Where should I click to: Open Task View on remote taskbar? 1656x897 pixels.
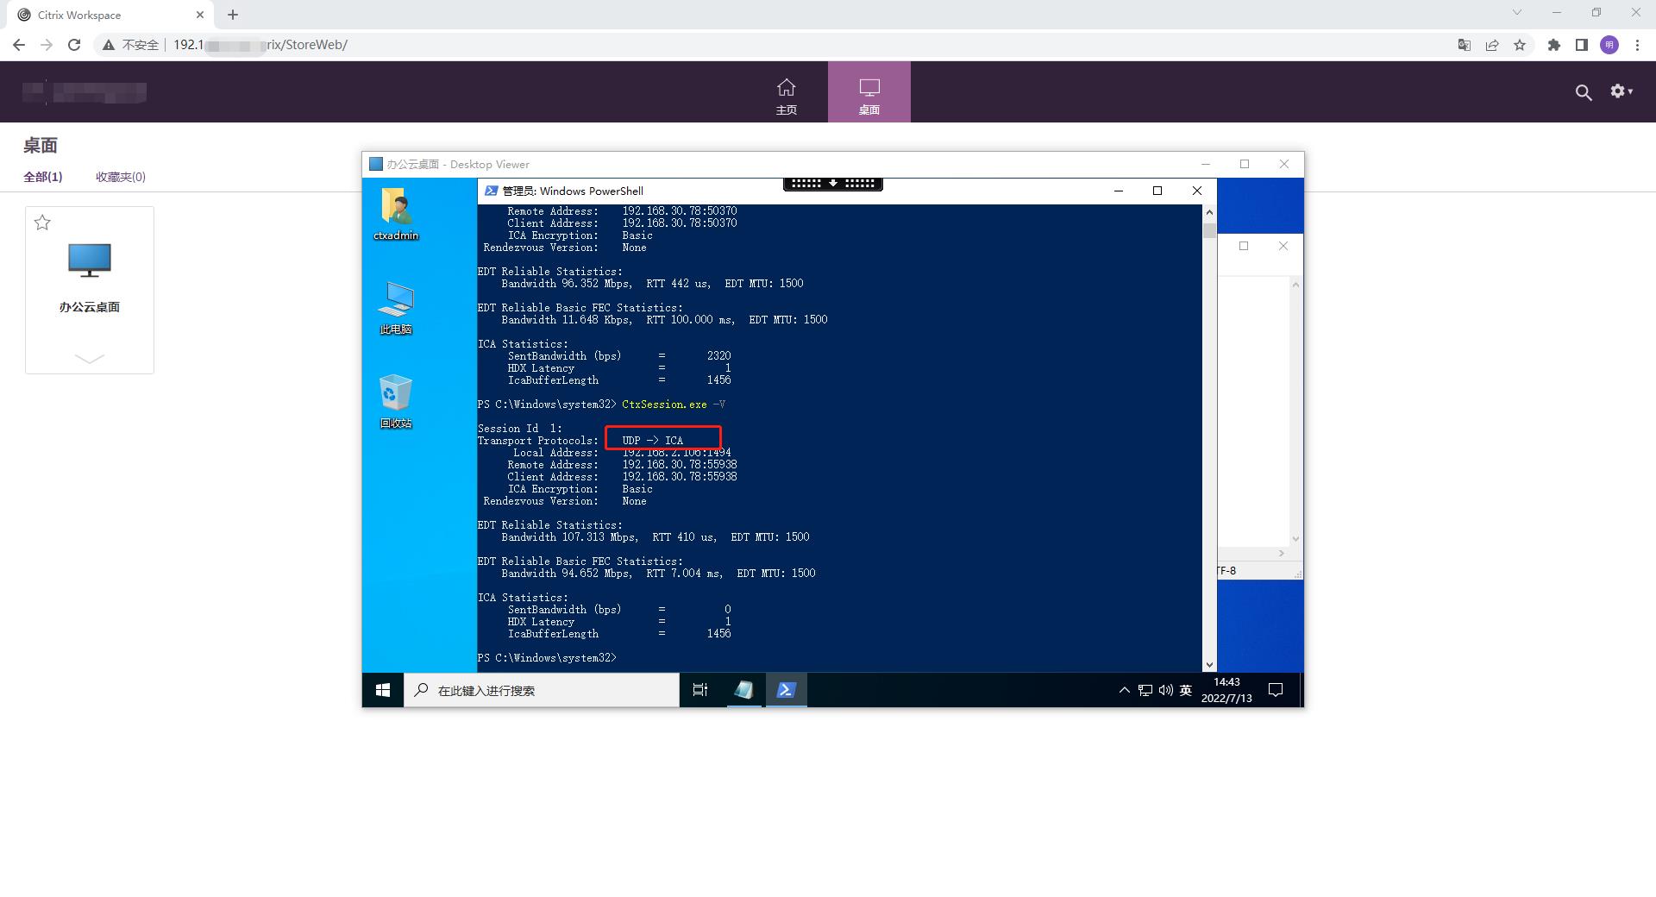pyautogui.click(x=700, y=690)
